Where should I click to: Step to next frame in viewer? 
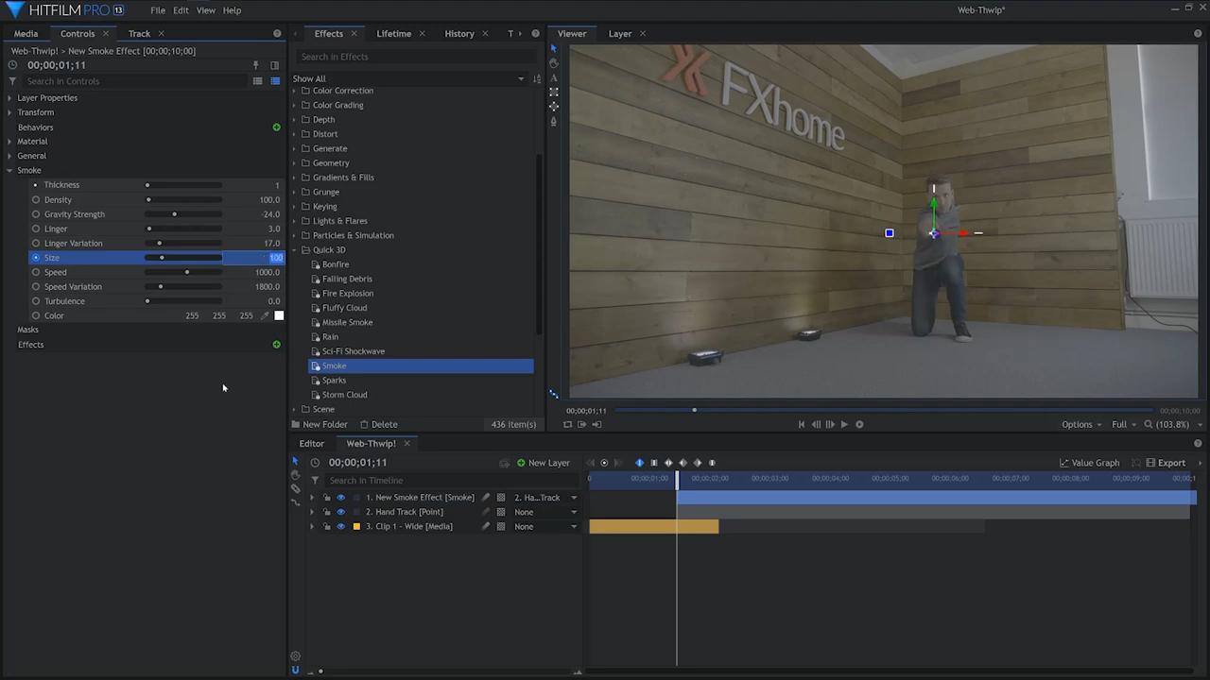pos(830,424)
